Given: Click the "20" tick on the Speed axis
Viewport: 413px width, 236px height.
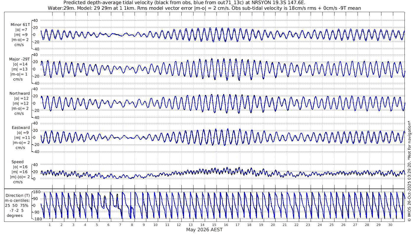Looking at the screenshot, I should pyautogui.click(x=36, y=172).
